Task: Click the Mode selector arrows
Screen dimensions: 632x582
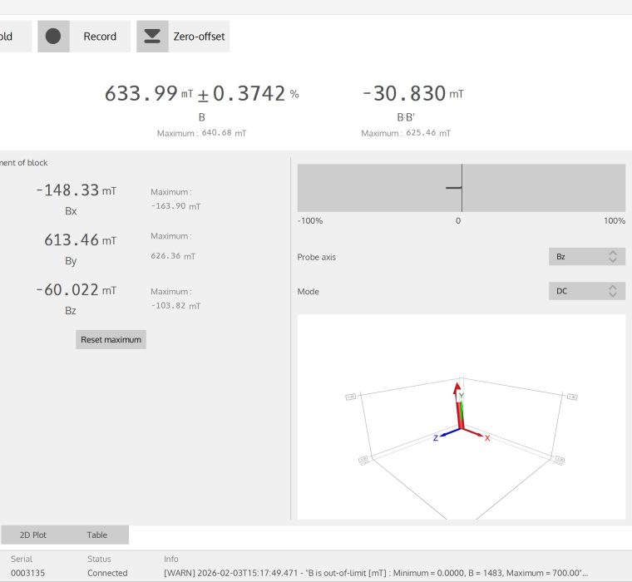Action: click(613, 292)
